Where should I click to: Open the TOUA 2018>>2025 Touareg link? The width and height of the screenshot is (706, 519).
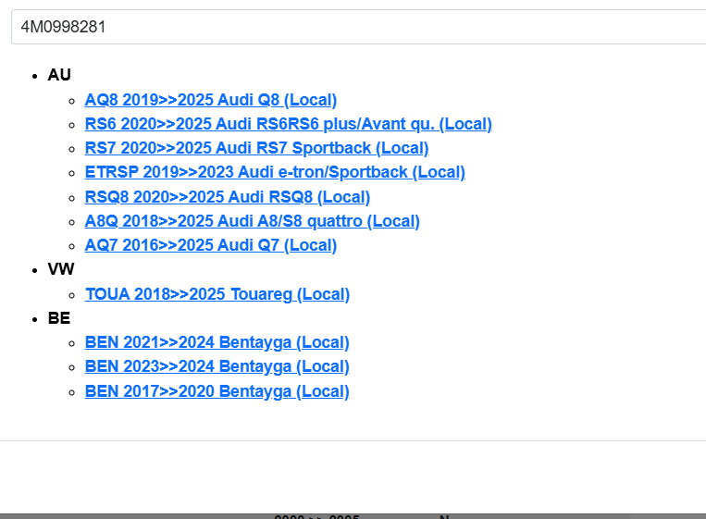coord(217,294)
